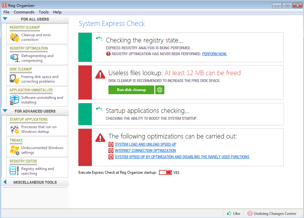Screen dimensions: 304x218
Task: Click the Disk Cleanup hard drive icon
Action: [x=15, y=79]
